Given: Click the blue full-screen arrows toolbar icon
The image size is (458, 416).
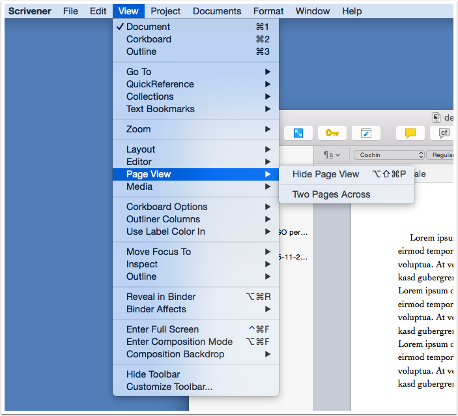Looking at the screenshot, I should click(298, 133).
